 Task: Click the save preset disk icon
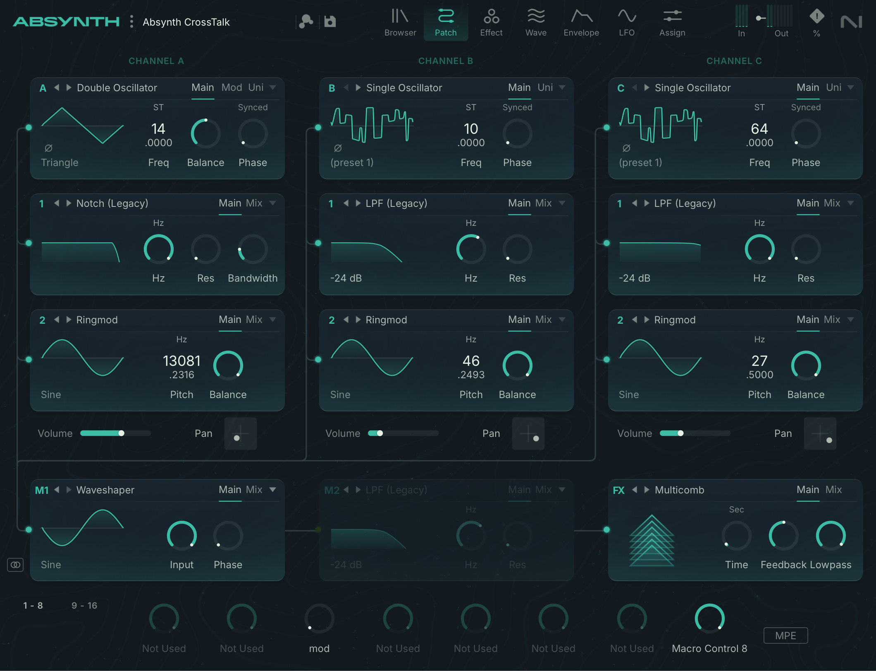(x=330, y=21)
